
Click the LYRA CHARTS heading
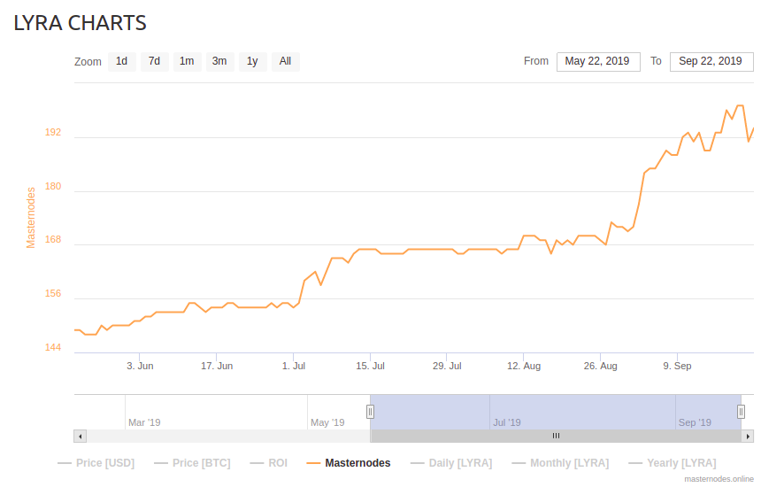pos(80,23)
